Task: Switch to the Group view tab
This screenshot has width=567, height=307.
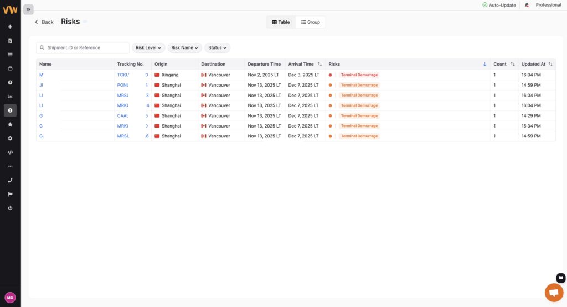Action: tap(311, 22)
